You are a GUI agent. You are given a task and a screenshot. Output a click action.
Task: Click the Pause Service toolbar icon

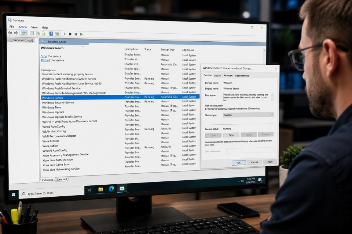tap(76, 34)
